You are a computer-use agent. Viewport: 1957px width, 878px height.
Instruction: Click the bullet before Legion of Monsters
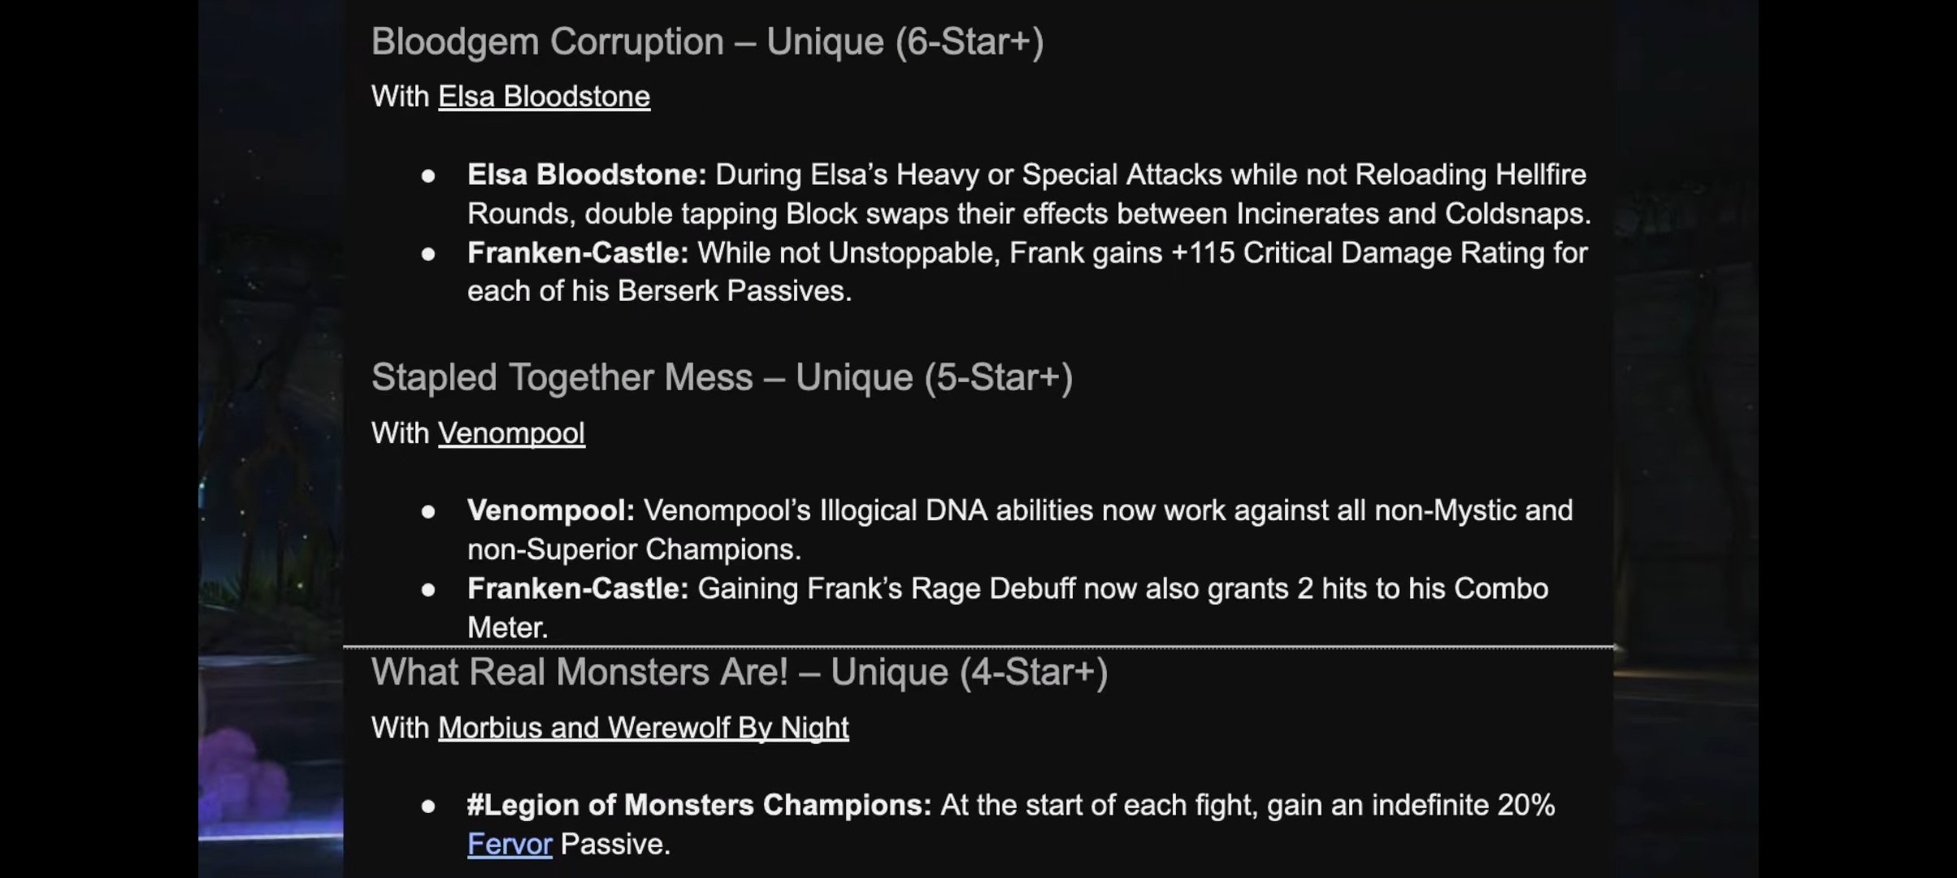(x=428, y=806)
